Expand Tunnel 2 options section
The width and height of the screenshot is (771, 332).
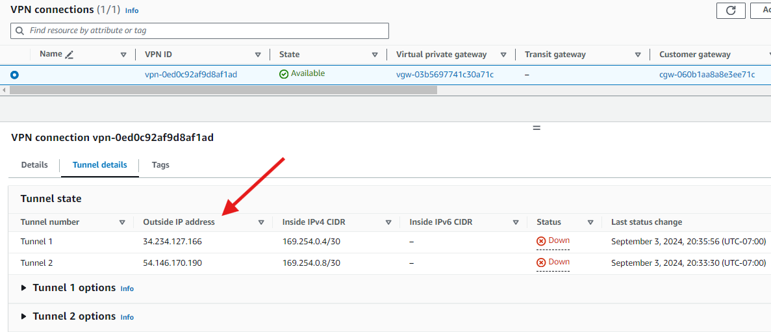click(x=24, y=316)
